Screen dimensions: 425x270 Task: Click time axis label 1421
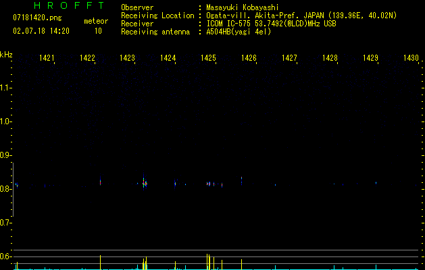tap(47, 57)
